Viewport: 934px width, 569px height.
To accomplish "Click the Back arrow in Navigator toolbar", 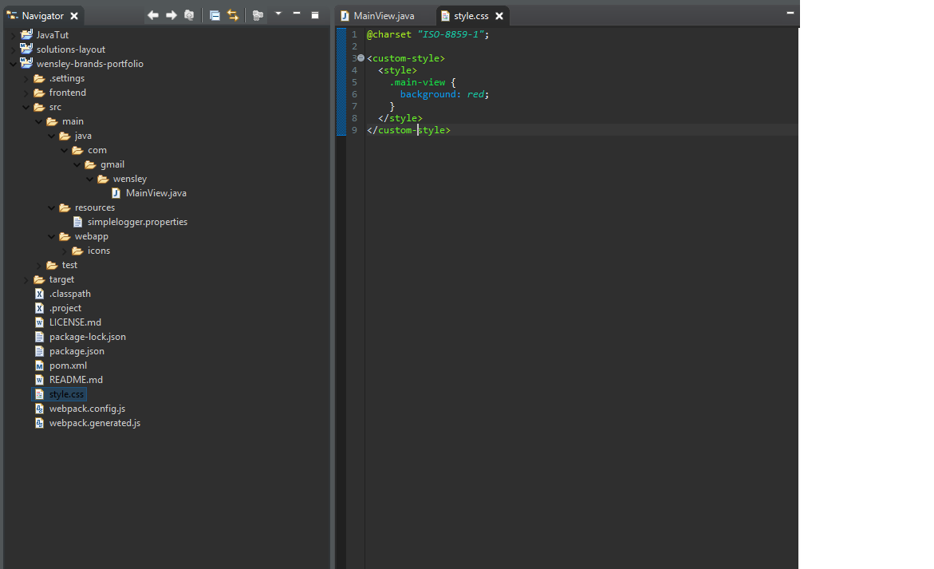I will pyautogui.click(x=153, y=15).
